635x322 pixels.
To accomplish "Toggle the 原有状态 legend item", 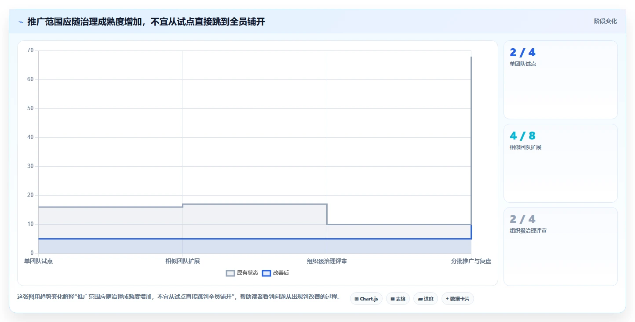I will point(242,273).
